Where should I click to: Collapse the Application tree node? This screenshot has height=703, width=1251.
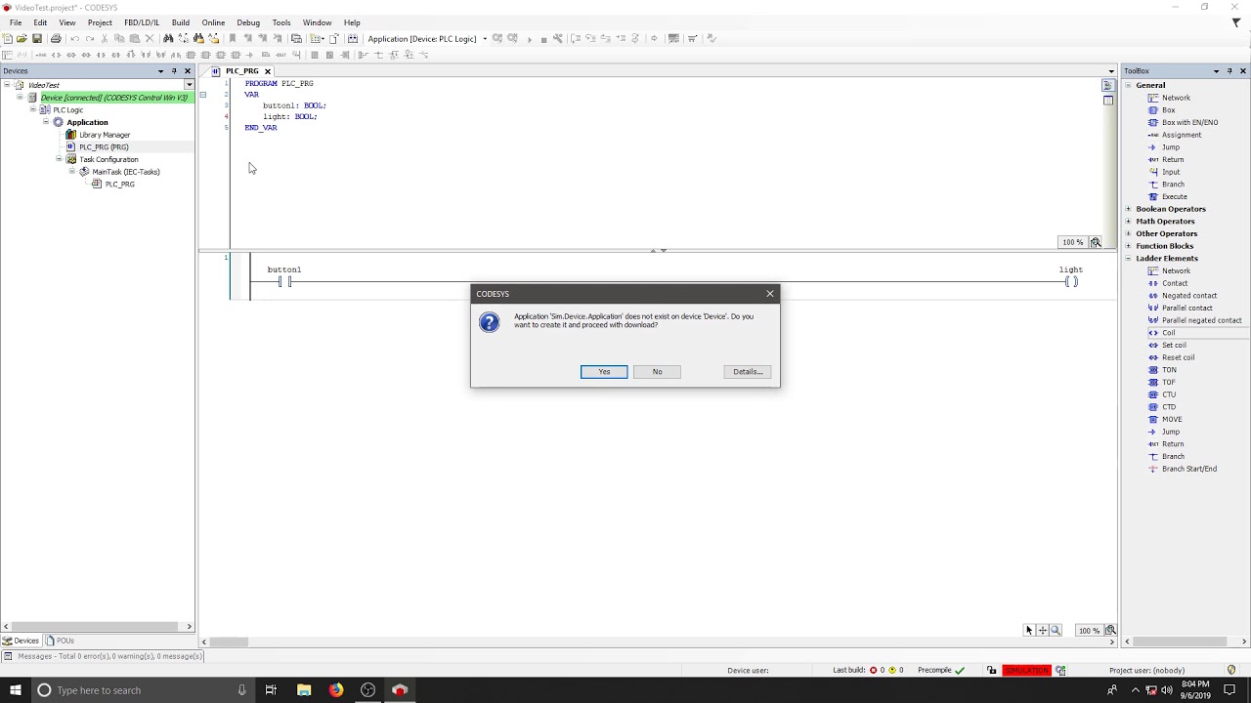click(x=45, y=122)
